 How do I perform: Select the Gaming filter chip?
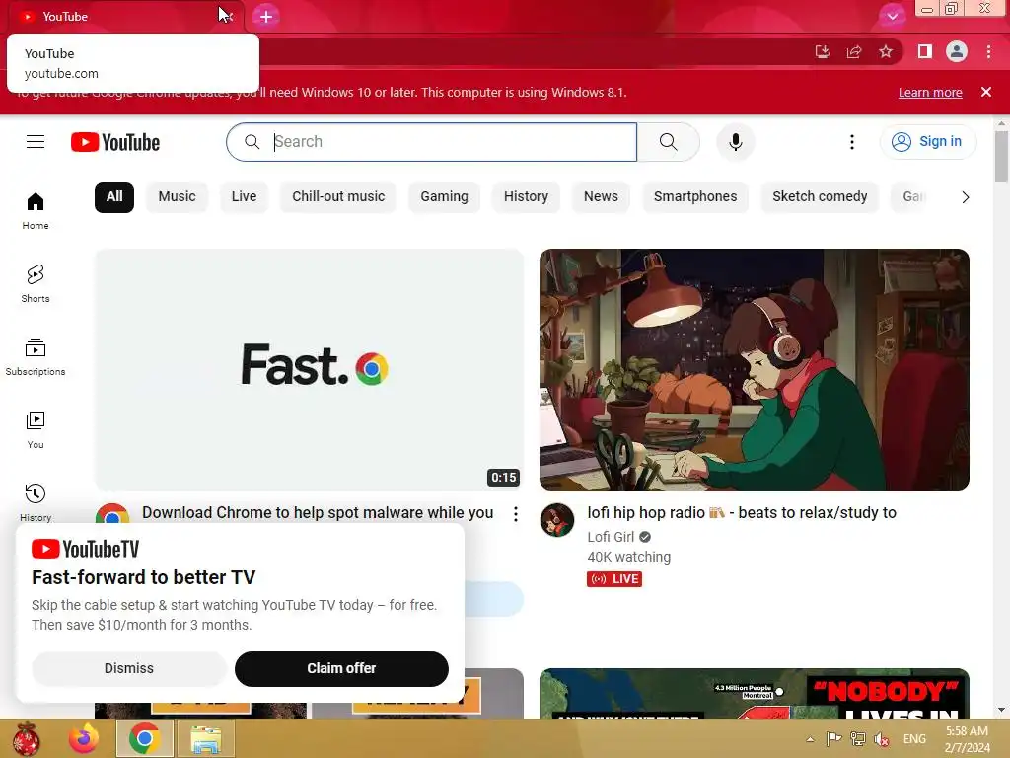(445, 197)
